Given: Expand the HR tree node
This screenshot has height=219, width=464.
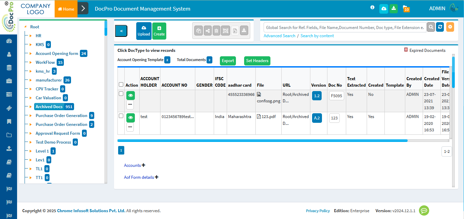Looking at the screenshot, I should coord(30,35).
